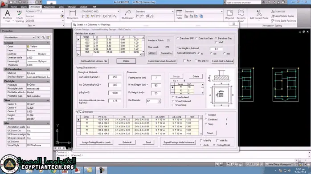Select Data from Safe option

pyautogui.click(x=196, y=38)
